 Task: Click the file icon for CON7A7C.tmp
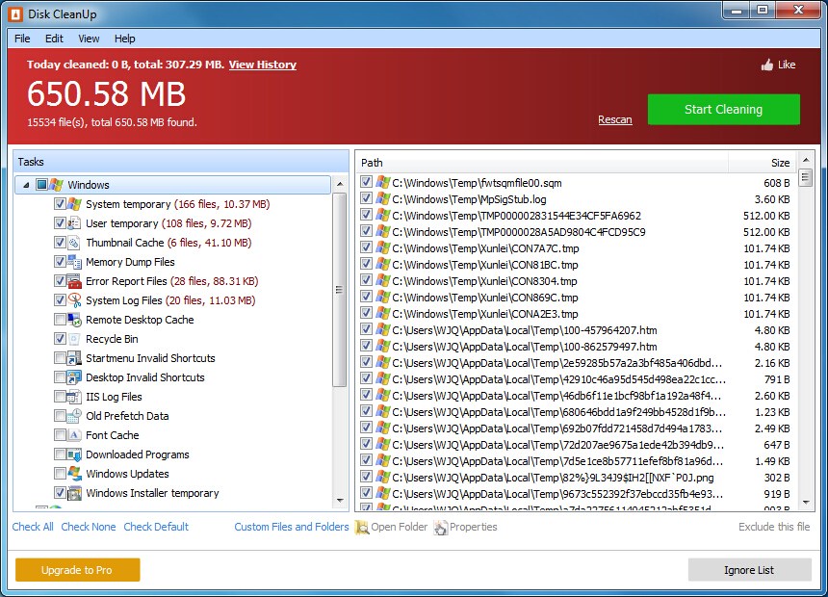(x=383, y=247)
